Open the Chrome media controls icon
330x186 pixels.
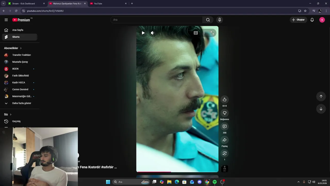tap(314, 11)
